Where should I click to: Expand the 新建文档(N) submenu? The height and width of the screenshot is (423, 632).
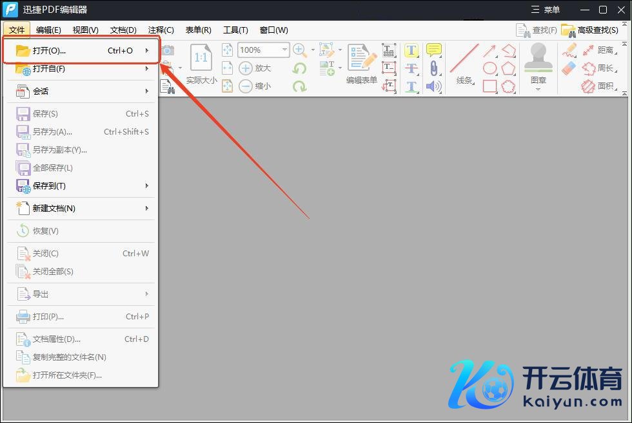pyautogui.click(x=81, y=208)
